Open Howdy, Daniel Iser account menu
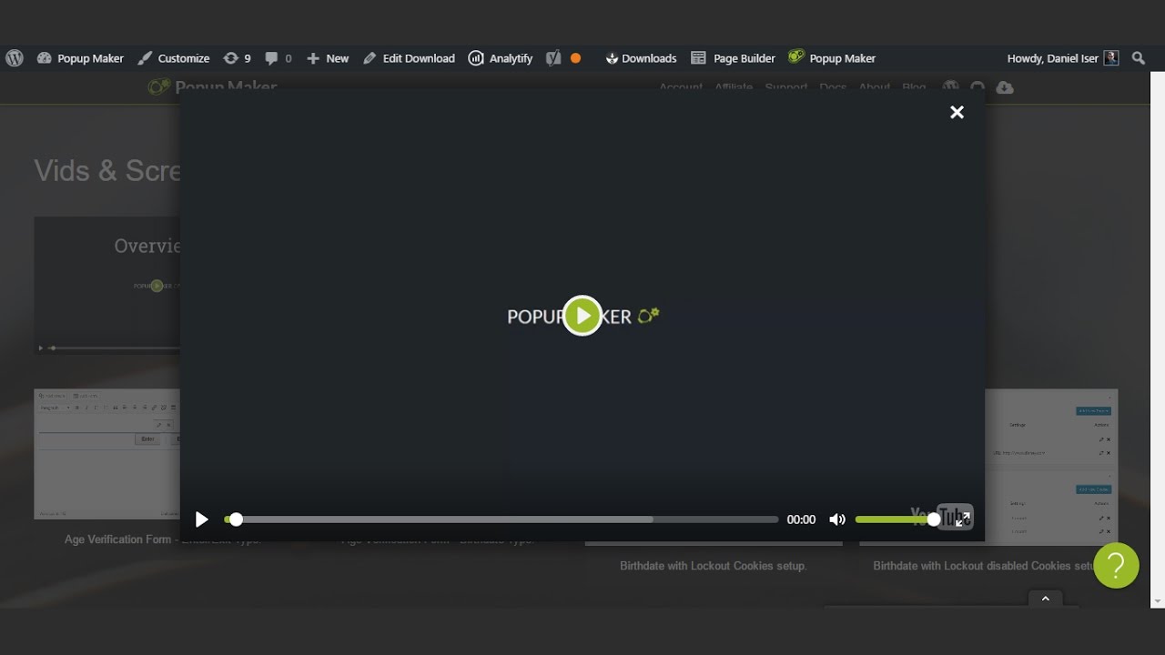The height and width of the screenshot is (655, 1165). [x=1062, y=58]
